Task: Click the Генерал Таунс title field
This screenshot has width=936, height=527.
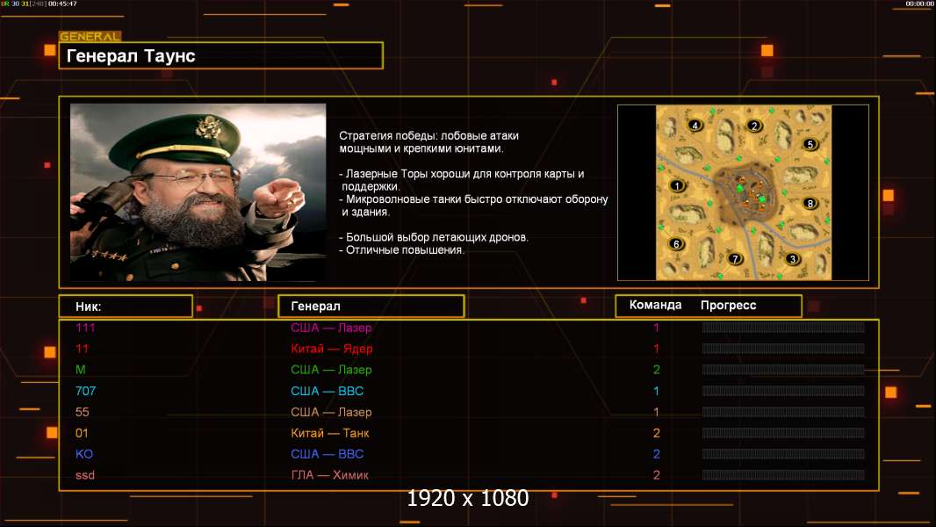Action: coord(221,55)
